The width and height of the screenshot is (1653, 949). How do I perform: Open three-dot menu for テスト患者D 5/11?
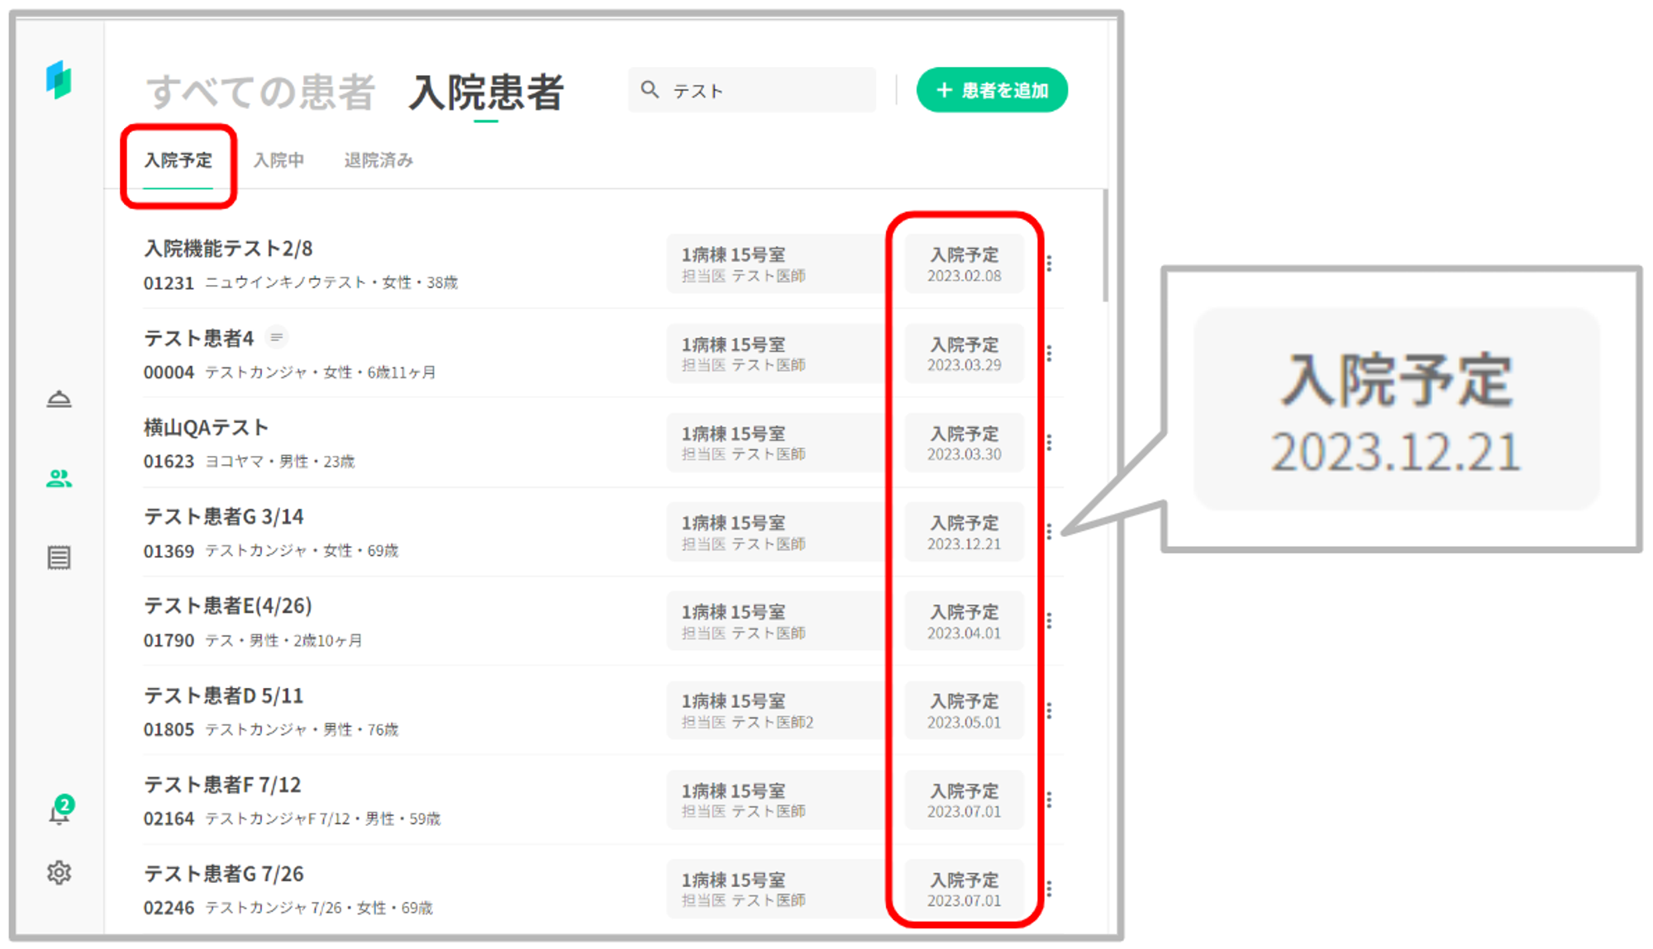(x=1049, y=709)
